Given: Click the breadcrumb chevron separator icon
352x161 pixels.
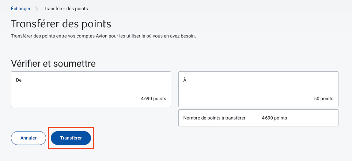Looking at the screenshot, I should (x=37, y=8).
